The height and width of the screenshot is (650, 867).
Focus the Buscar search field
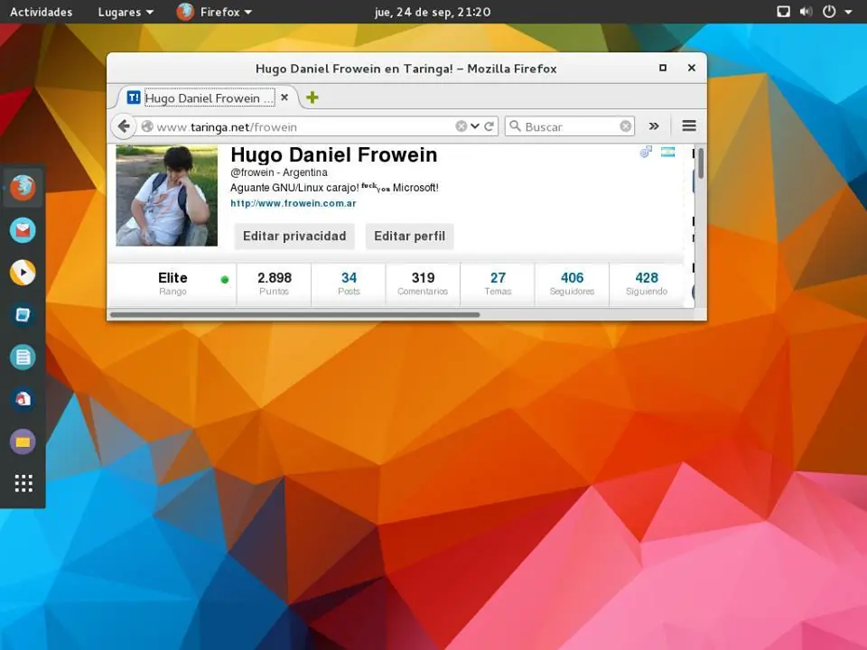[x=570, y=126]
